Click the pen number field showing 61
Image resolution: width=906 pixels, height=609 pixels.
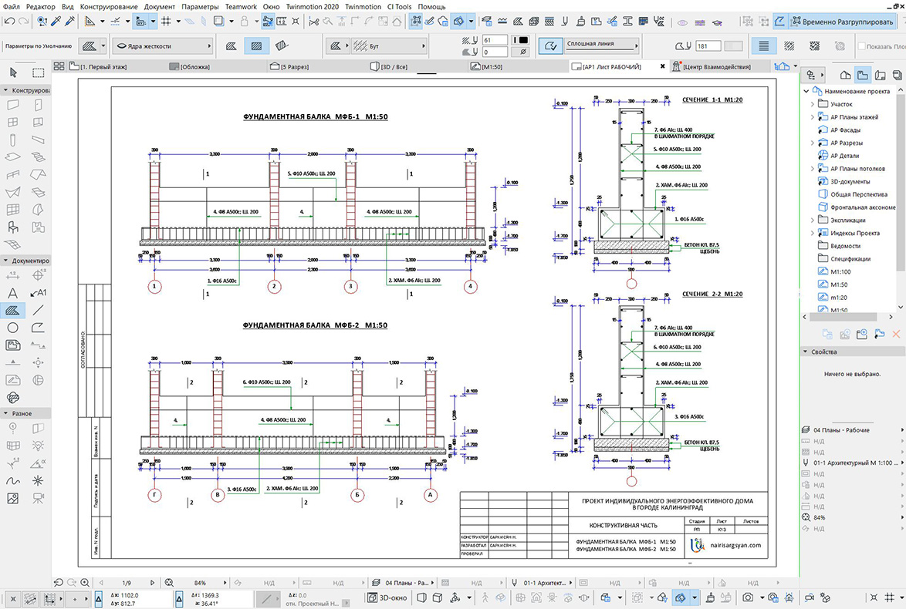495,40
